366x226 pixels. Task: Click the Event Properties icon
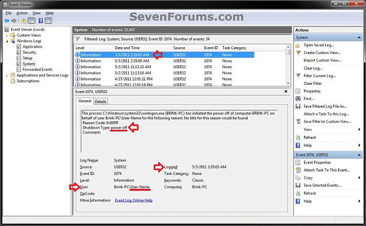pos(298,162)
